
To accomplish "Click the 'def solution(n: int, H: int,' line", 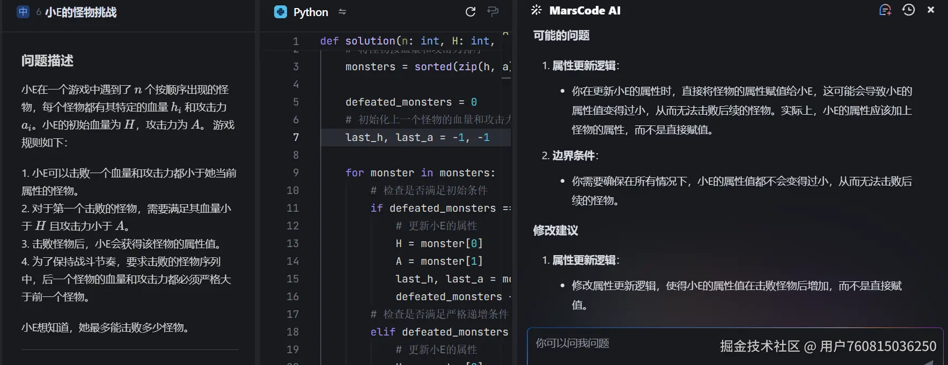I will (x=407, y=41).
